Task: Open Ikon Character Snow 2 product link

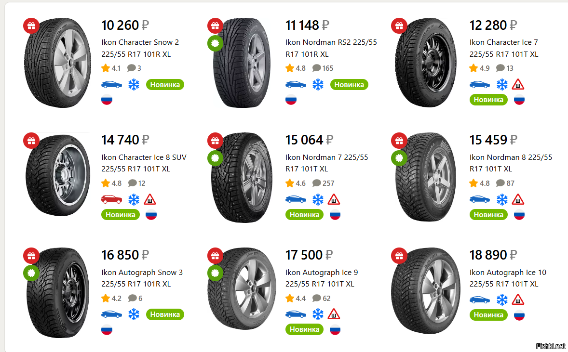Action: pyautogui.click(x=140, y=48)
